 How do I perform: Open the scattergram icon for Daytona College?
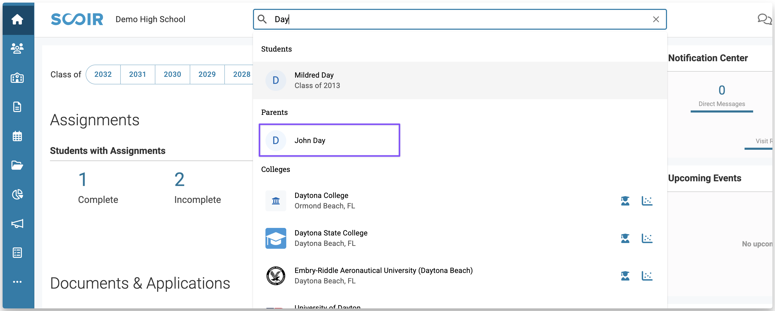tap(647, 201)
